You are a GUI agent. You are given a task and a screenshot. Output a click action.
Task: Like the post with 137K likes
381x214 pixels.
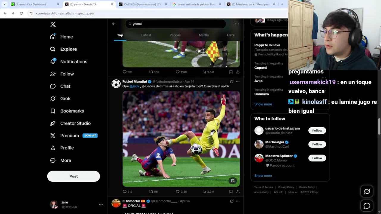click(181, 72)
